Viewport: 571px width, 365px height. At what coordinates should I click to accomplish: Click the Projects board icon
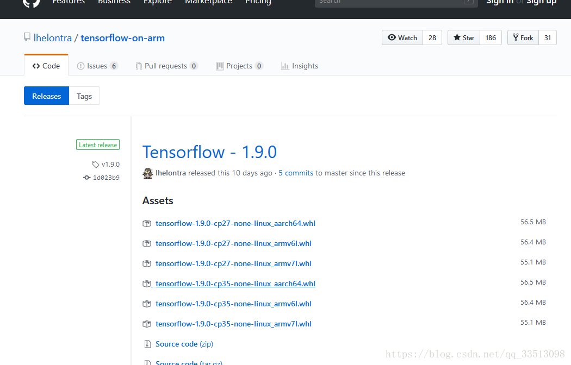click(220, 66)
